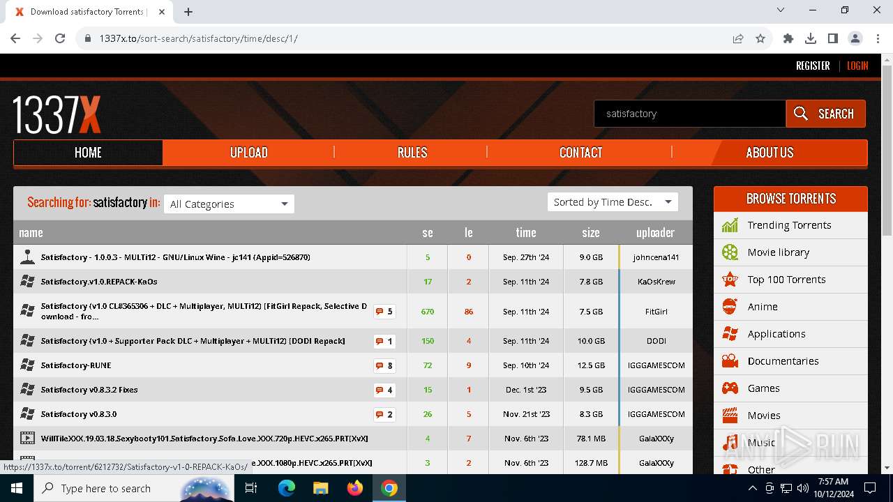Open the Top 100 Torrents star icon

pos(730,280)
